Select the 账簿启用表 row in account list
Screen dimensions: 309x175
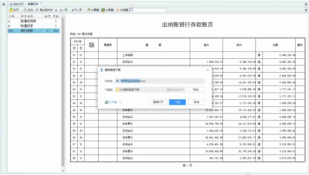click(33, 21)
